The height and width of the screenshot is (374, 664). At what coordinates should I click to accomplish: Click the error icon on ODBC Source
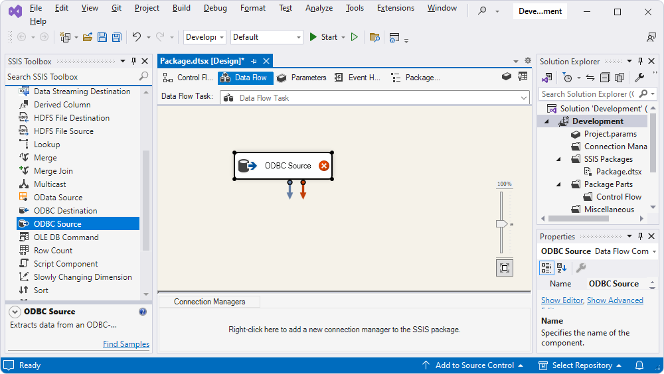click(x=323, y=166)
